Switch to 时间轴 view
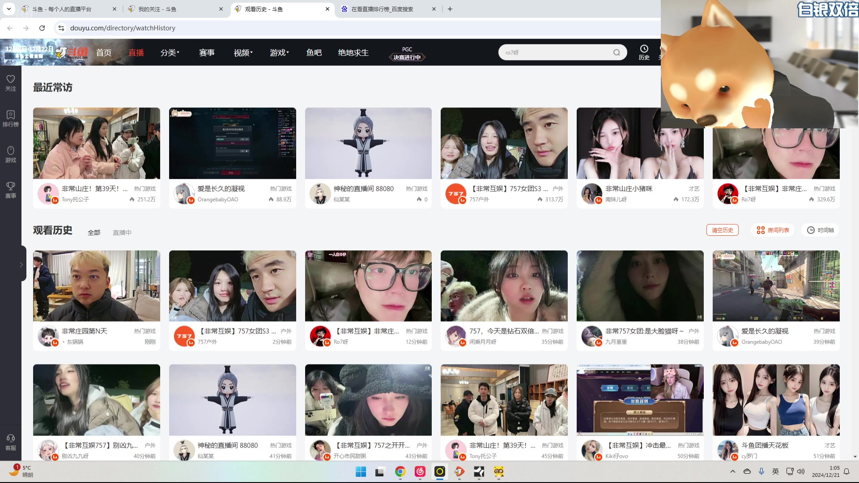This screenshot has width=859, height=483. 821,230
